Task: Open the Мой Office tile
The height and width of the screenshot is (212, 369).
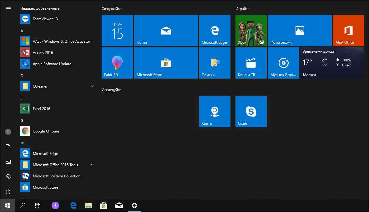Action: point(349,31)
